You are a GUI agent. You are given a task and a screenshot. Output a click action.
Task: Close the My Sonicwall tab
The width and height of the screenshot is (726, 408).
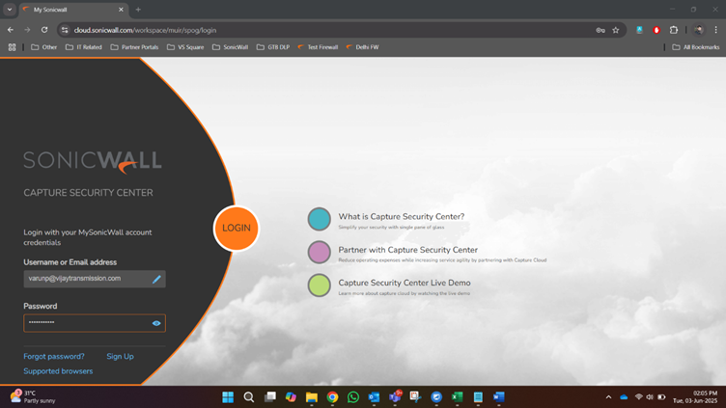(121, 10)
